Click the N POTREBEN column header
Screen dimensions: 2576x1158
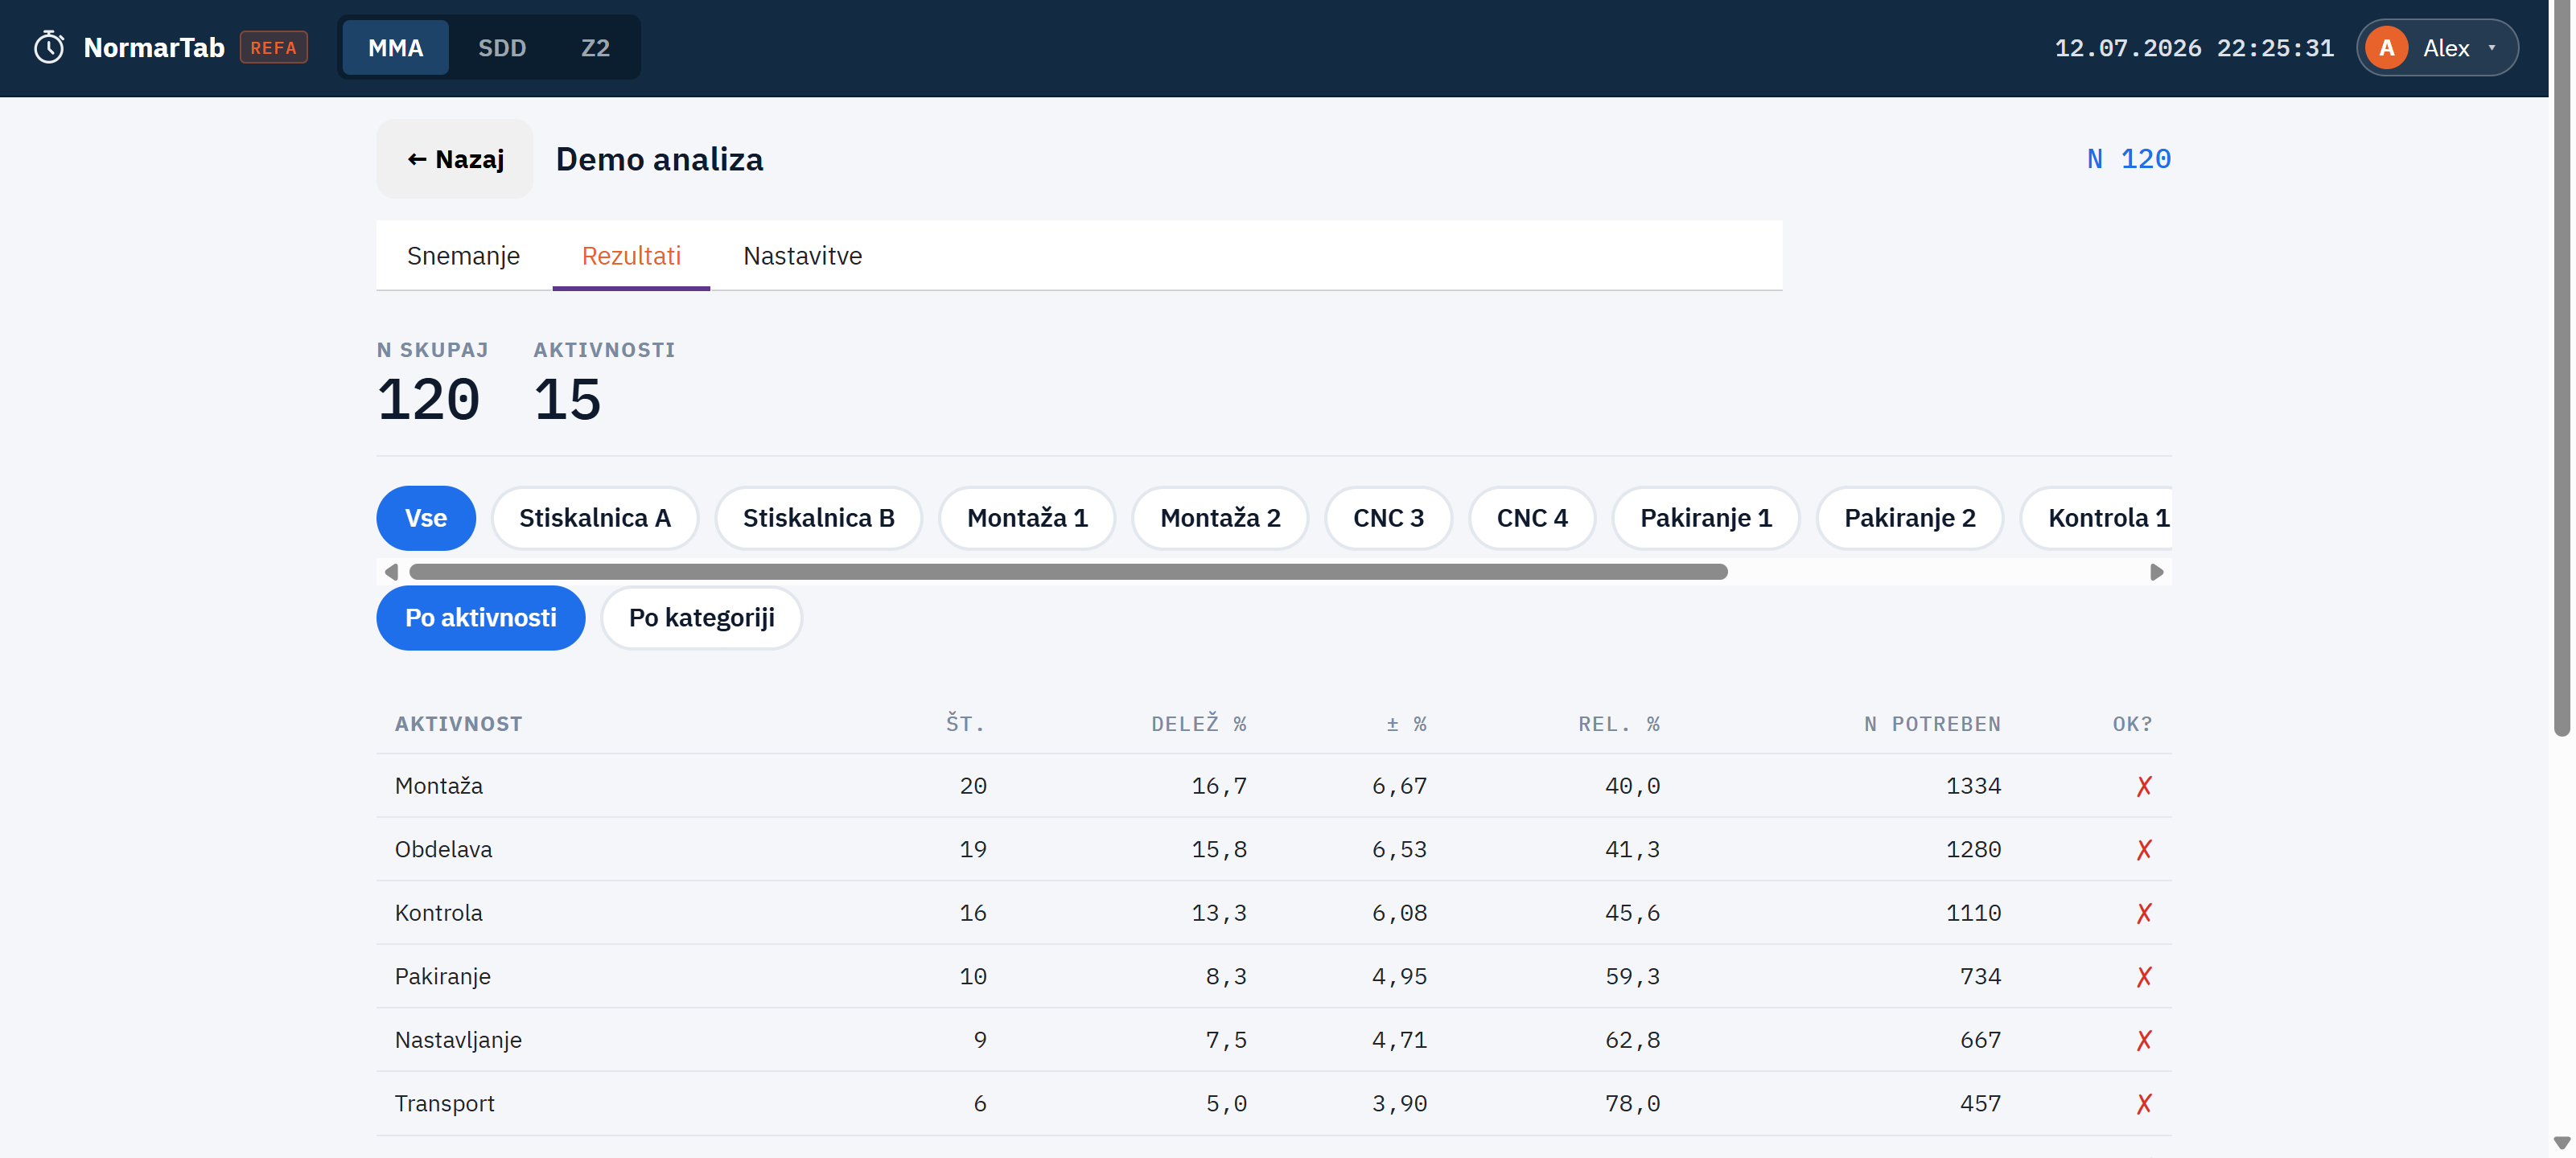pos(1932,724)
